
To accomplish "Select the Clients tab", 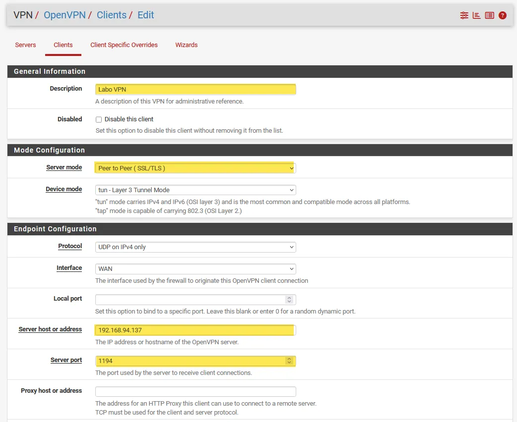I will (63, 45).
